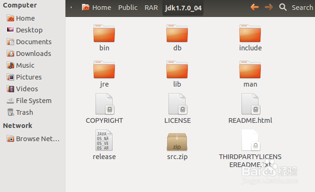Image resolution: width=315 pixels, height=192 pixels.
Task: Go forward with the right arrow
Action: [x=268, y=8]
